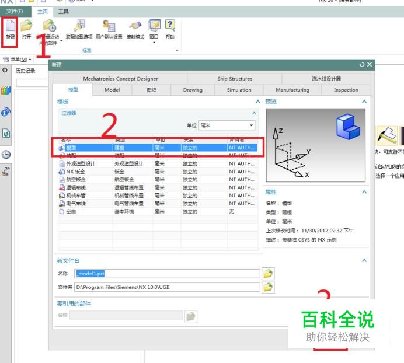The width and height of the screenshot is (404, 363).
Task: Open the recent parts dropdown arrow
Action: click(61, 41)
